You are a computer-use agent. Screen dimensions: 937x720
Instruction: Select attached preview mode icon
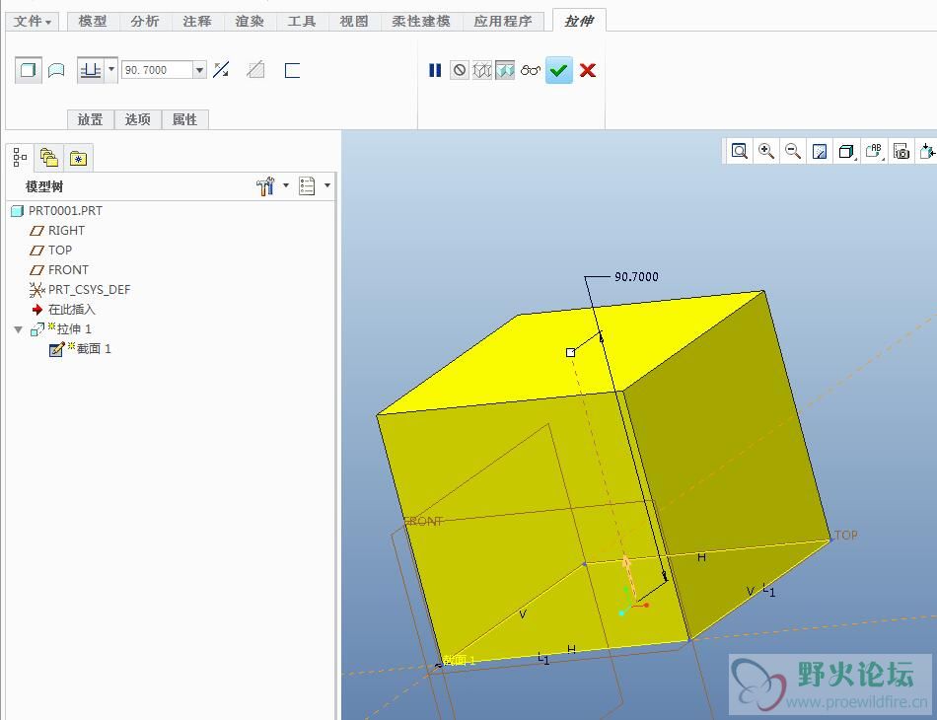(505, 70)
